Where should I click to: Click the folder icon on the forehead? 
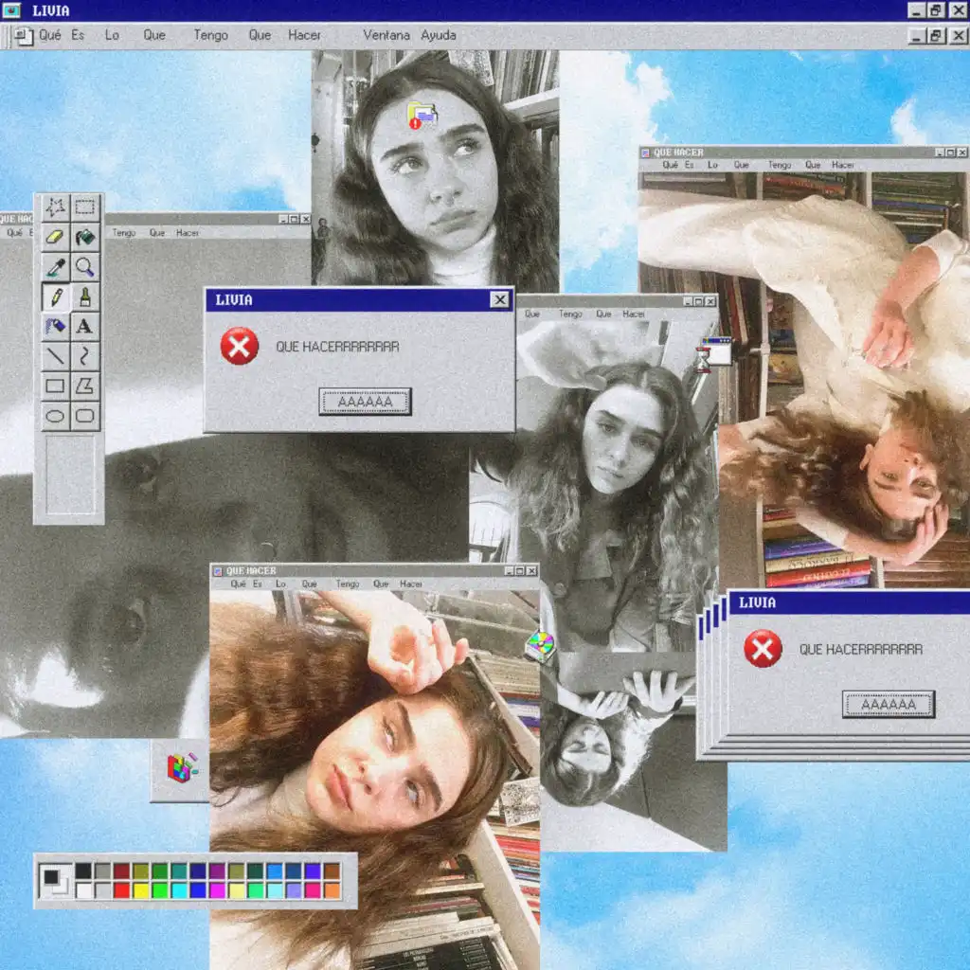pyautogui.click(x=422, y=116)
